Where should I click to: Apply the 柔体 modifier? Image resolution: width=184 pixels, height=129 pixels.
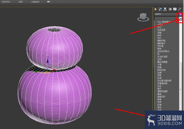pyautogui.click(x=159, y=107)
